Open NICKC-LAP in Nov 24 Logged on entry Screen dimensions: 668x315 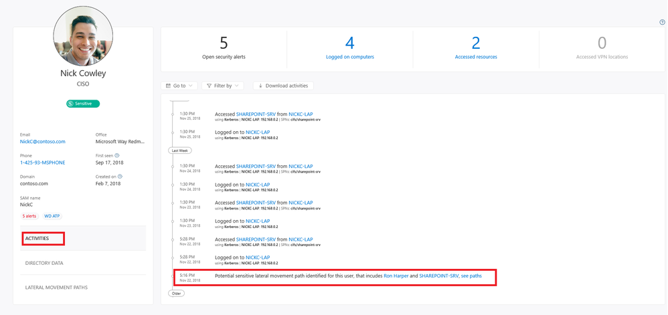[258, 185]
